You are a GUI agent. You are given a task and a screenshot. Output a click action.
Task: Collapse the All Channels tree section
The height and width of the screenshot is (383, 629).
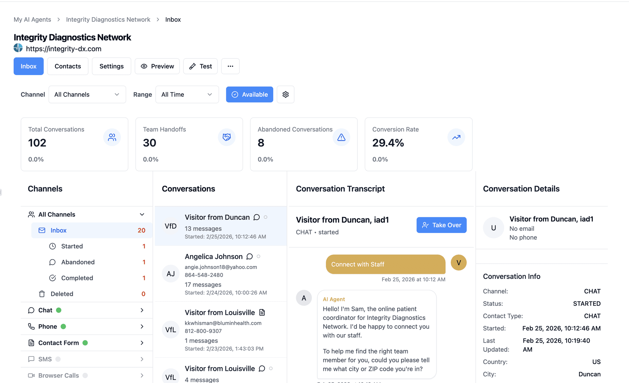tap(142, 214)
